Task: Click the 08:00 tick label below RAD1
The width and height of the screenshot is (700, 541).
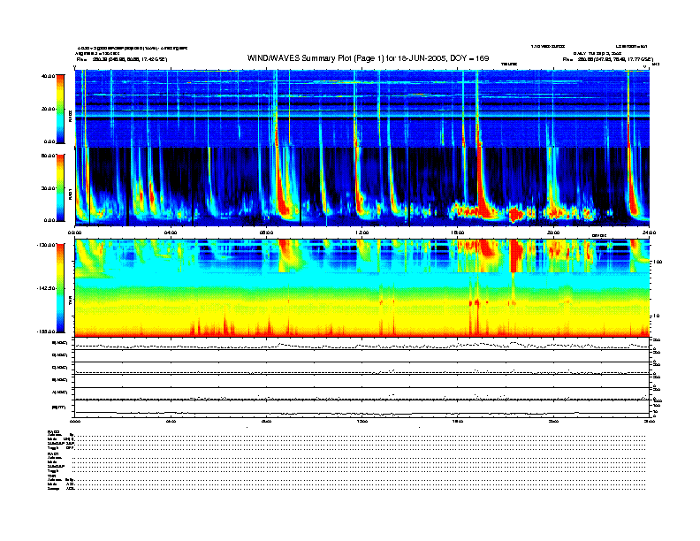Action: point(266,232)
